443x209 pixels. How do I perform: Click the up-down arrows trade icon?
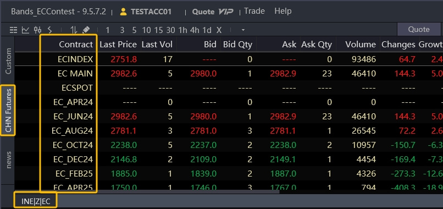click(74, 30)
